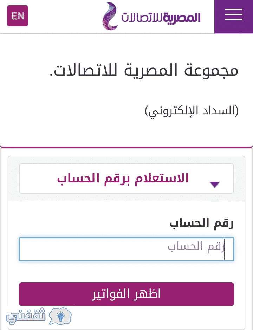Click the purple triangle arrow icon
253x330 pixels.
(x=215, y=185)
